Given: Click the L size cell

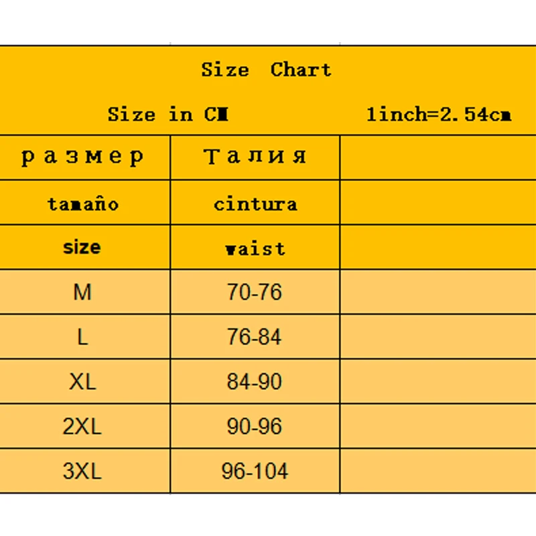Looking at the screenshot, I should (x=82, y=337).
